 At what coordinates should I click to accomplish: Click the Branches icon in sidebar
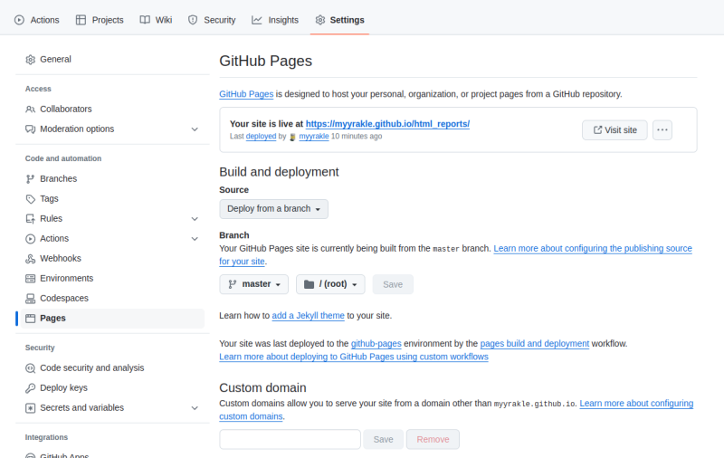(31, 179)
